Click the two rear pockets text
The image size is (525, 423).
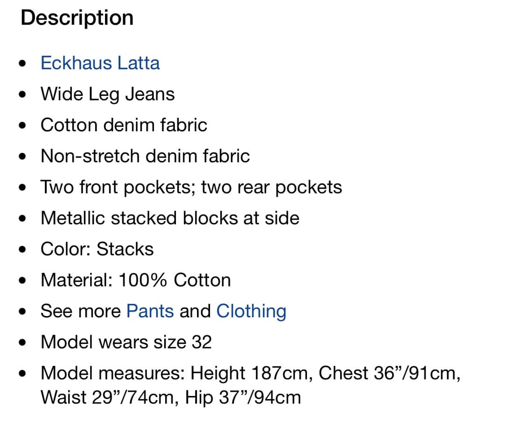pyautogui.click(x=272, y=187)
